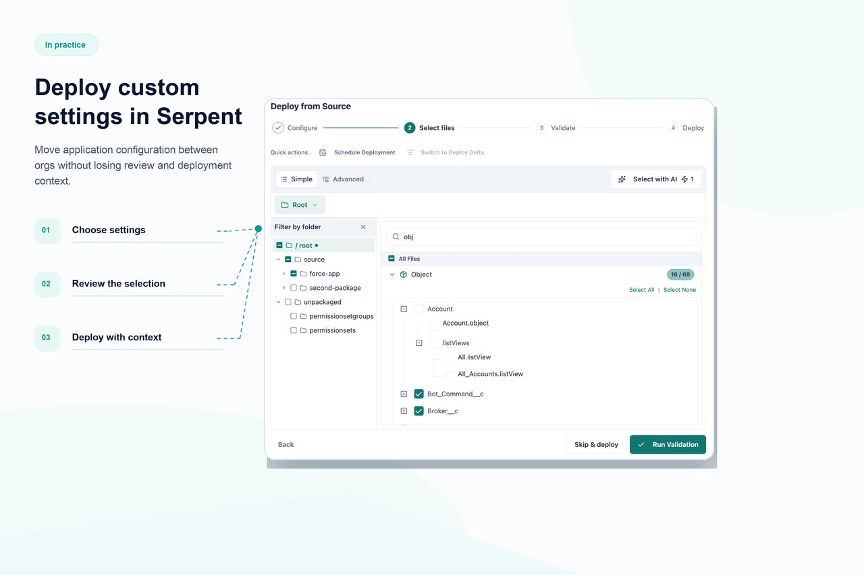The height and width of the screenshot is (575, 864).
Task: Go to the Configure step
Action: coord(295,127)
